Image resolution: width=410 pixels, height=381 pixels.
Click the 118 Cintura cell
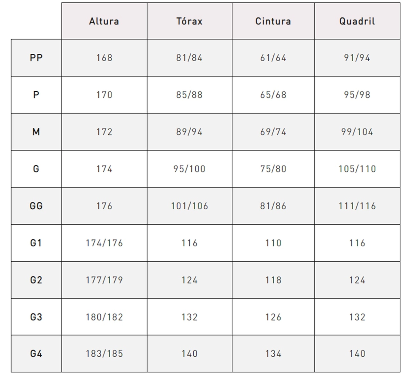(x=273, y=280)
